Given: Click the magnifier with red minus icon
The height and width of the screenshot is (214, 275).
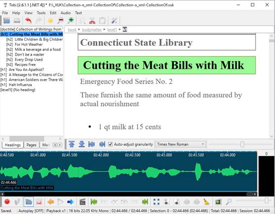Looking at the screenshot, I should point(61,21).
